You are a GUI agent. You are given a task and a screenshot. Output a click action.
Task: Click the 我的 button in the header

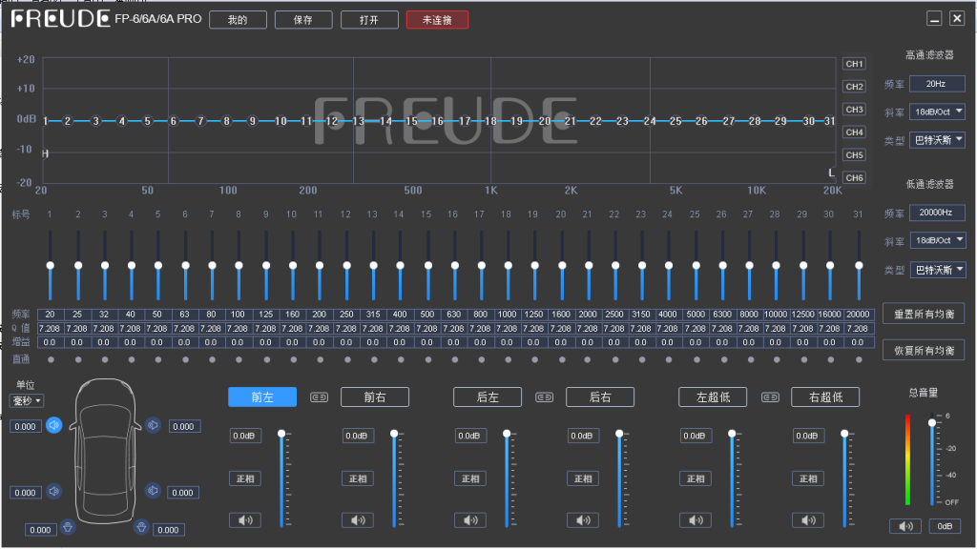238,20
